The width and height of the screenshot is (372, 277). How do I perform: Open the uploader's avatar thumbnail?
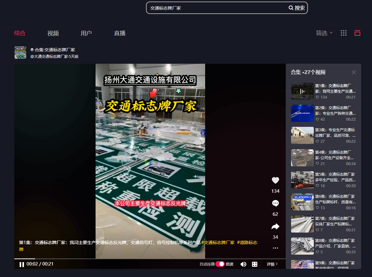click(21, 52)
